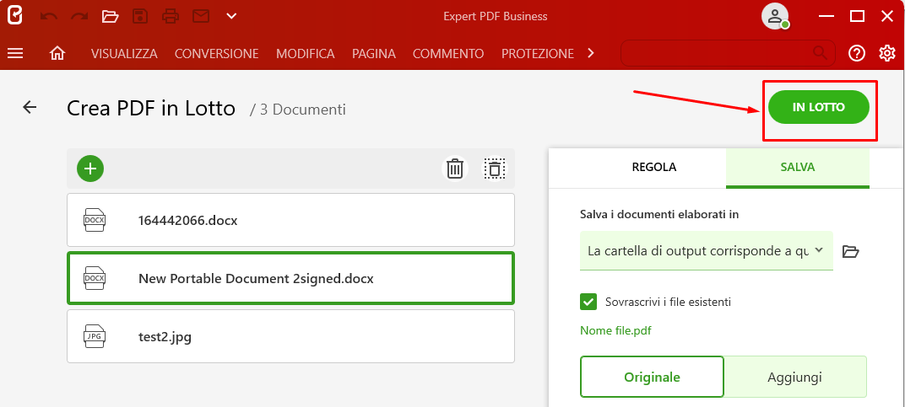Start processing with IN LOTTO button
Screen dimensions: 905x407
pyautogui.click(x=818, y=107)
